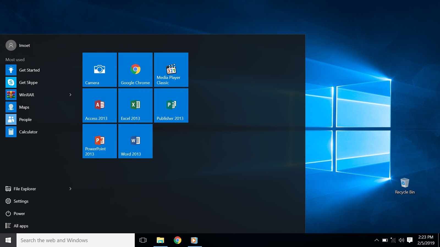Viewport: 440px width, 247px height.
Task: Click the Most used heading text
Action: pos(15,60)
